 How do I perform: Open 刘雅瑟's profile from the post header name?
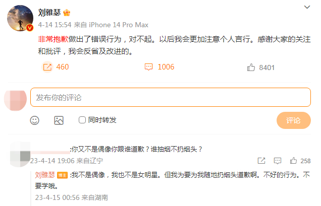pyautogui.click(x=49, y=13)
